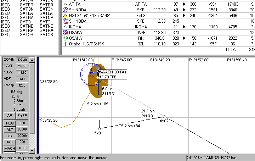Toggle the AP autopilot button
Screen dimensions: 255x161
[8, 115]
